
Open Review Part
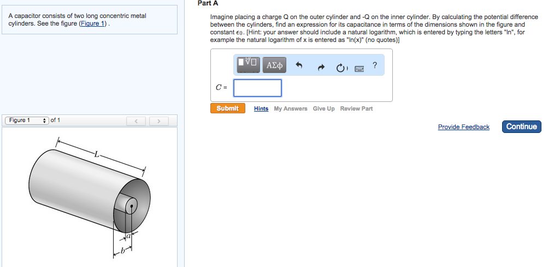[356, 109]
